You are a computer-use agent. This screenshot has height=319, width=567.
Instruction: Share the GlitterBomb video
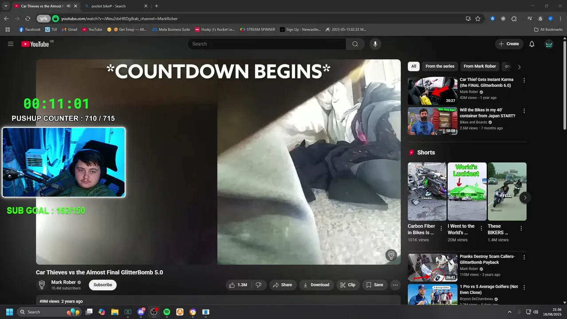click(282, 285)
